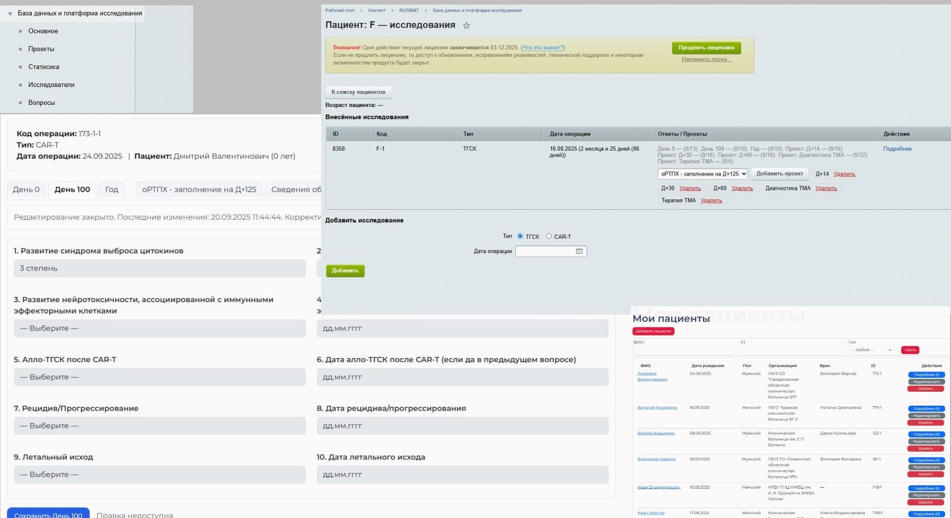
Task: Click the Добавить проект button
Action: pos(779,174)
